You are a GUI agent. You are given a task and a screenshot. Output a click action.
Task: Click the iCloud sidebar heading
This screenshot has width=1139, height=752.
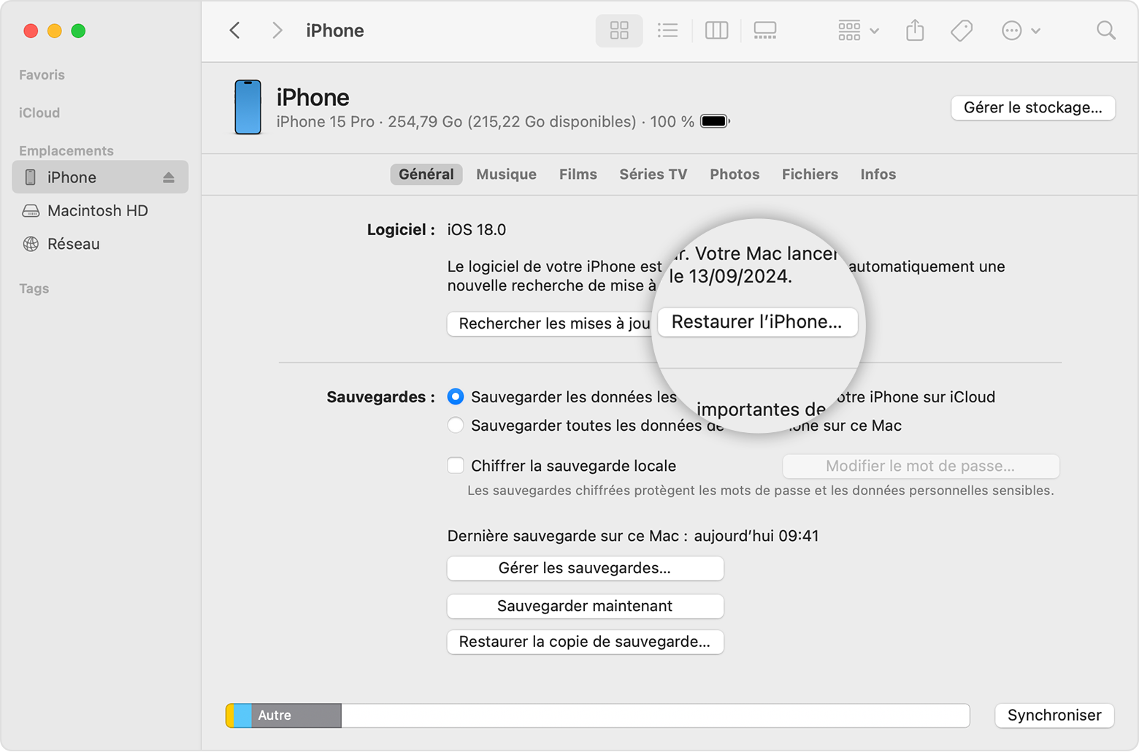(x=39, y=113)
